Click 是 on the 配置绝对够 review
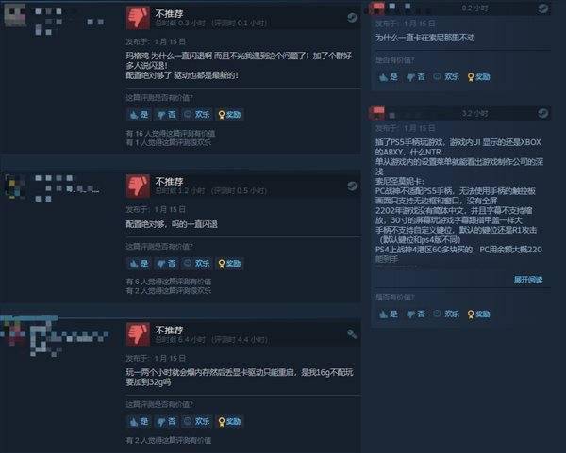The height and width of the screenshot is (453, 566). pos(140,264)
